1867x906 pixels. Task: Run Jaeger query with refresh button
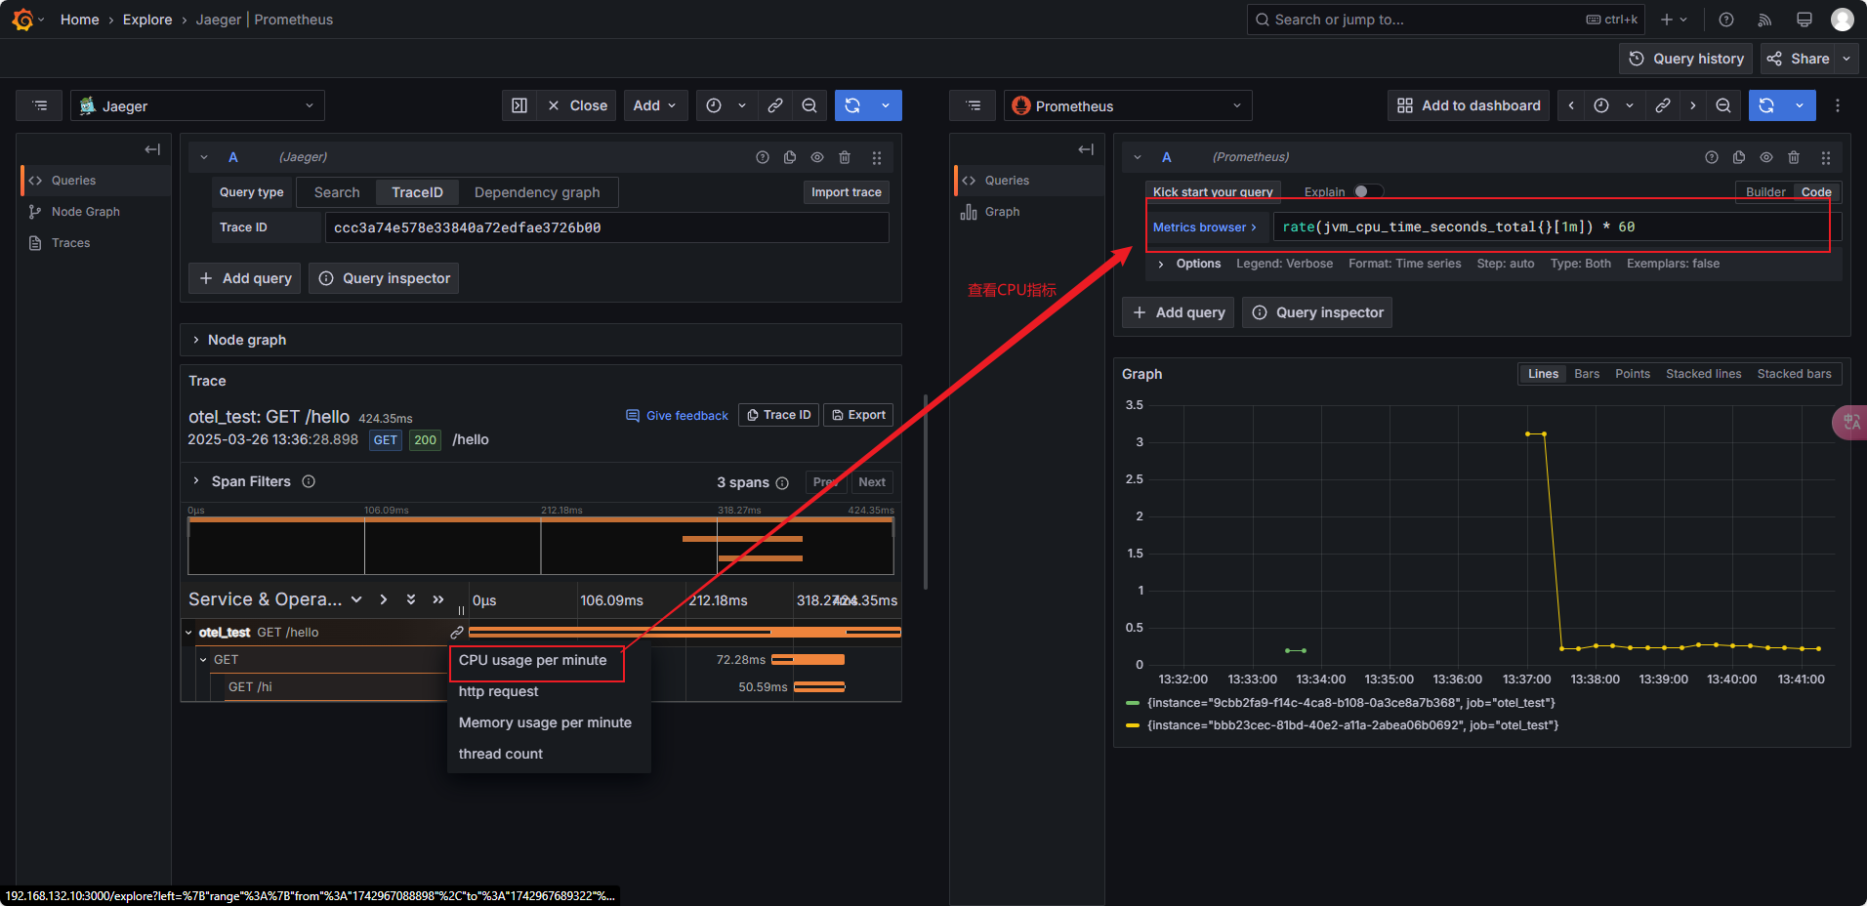[852, 105]
